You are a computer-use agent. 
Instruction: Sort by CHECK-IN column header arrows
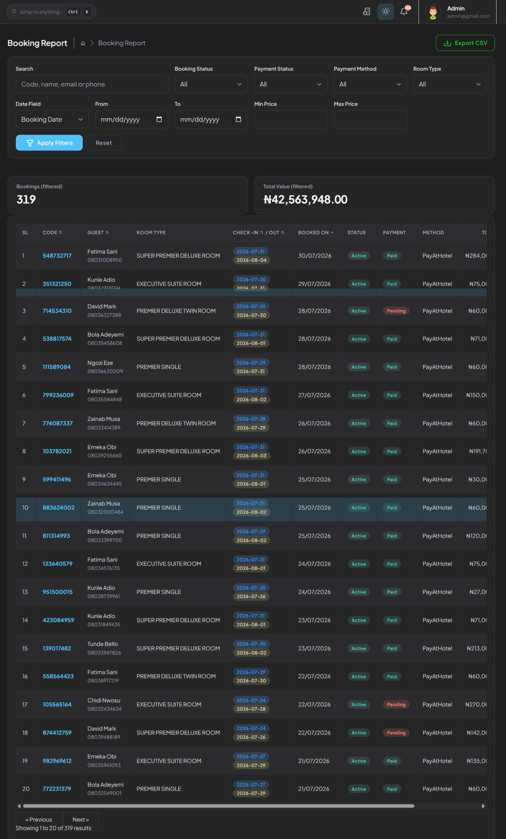click(x=262, y=233)
